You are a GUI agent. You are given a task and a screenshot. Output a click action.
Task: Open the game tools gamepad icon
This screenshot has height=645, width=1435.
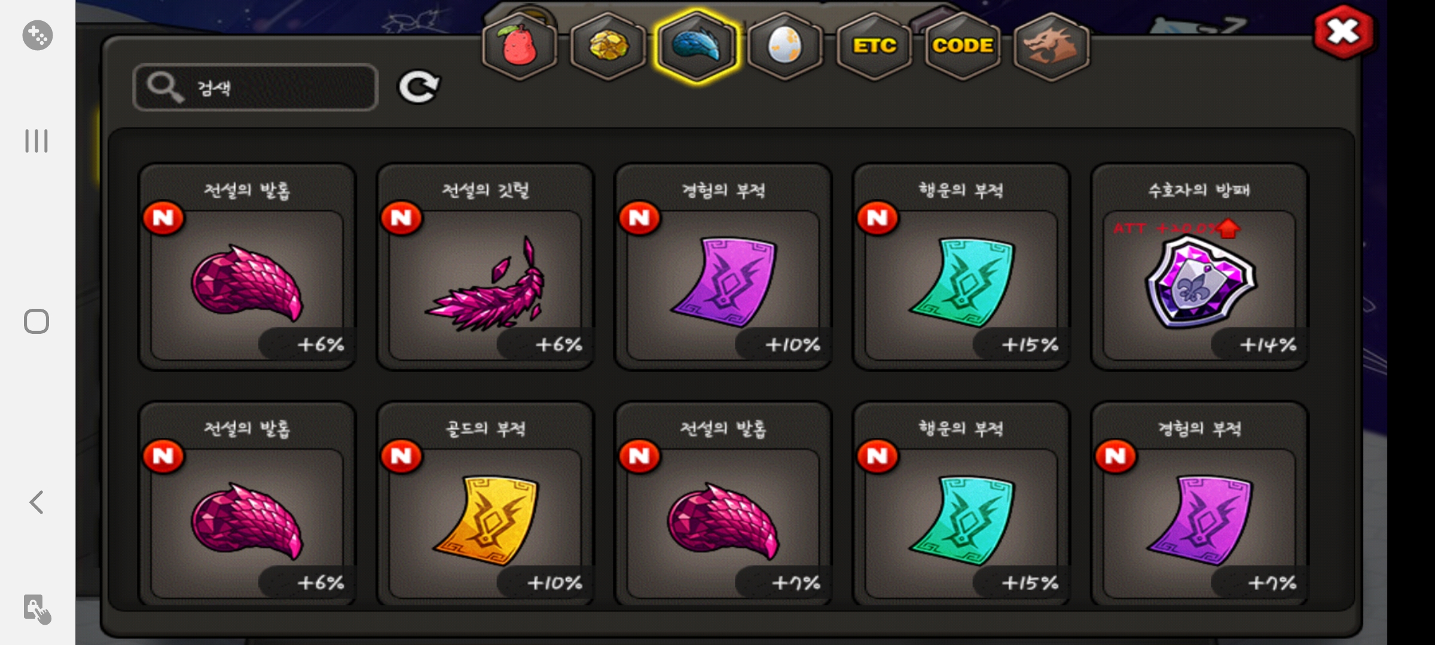37,35
